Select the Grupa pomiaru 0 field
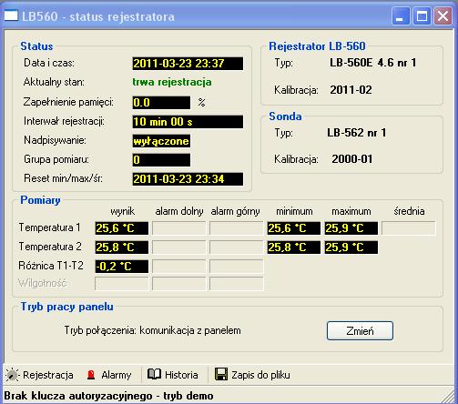This screenshot has width=458, height=404. (x=161, y=160)
